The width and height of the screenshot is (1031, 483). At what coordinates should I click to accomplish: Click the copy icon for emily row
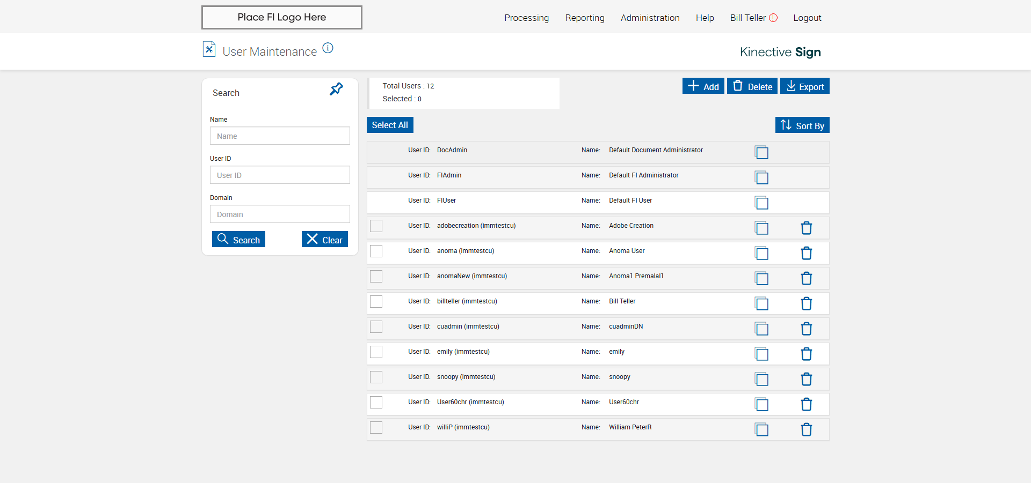pos(761,354)
